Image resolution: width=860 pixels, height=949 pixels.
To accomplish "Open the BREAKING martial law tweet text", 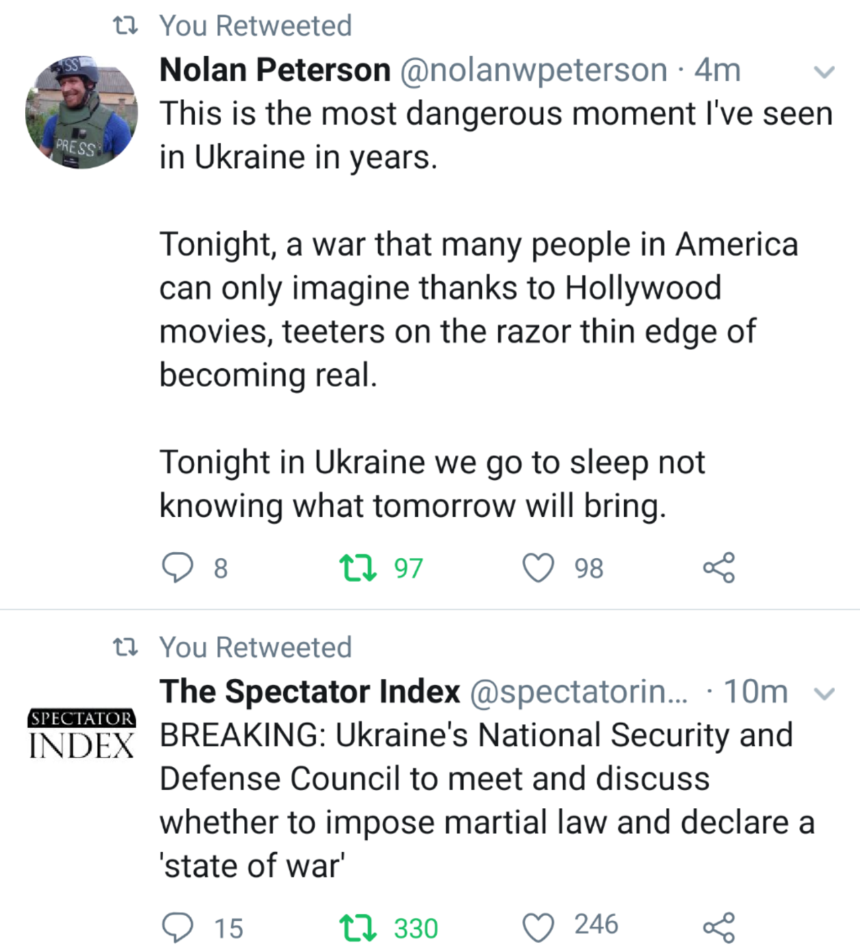I will [477, 800].
